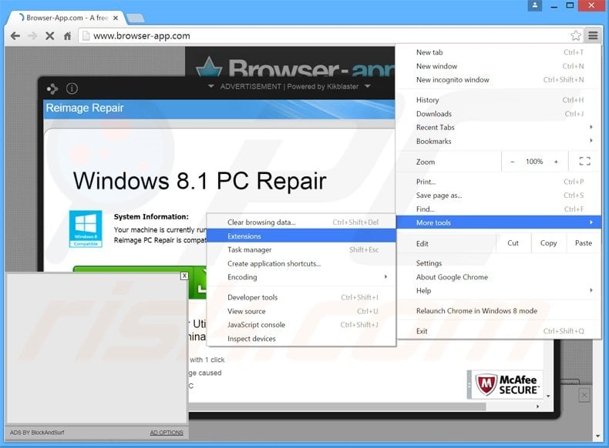
Task: Bookmark this page with the star
Action: tap(576, 35)
